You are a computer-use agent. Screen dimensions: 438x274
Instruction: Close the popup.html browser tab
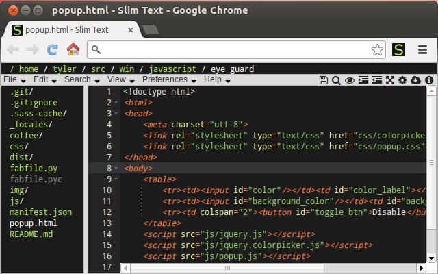click(131, 30)
